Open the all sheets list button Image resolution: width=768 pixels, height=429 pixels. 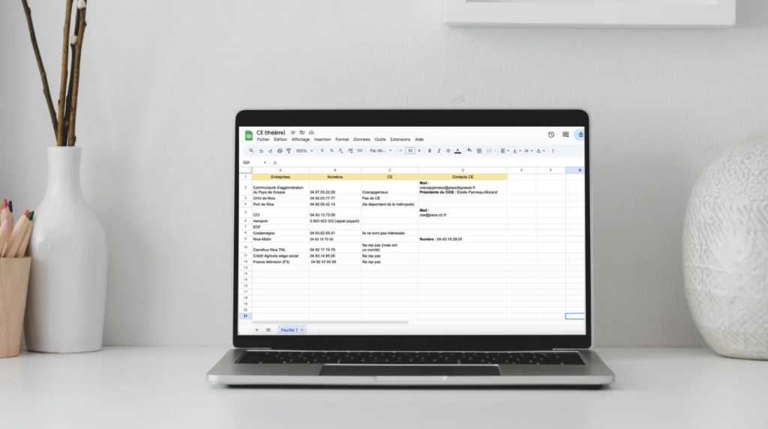pos(268,329)
